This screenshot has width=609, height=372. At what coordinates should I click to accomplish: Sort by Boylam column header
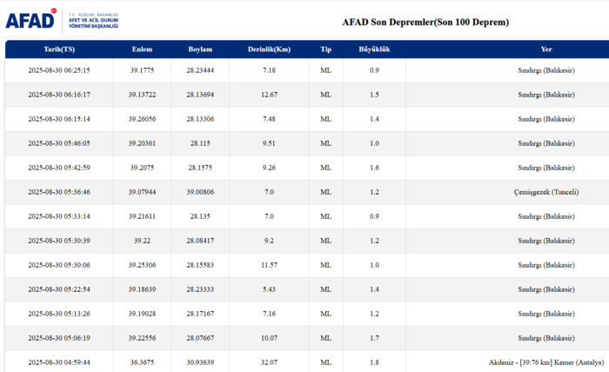pos(200,50)
